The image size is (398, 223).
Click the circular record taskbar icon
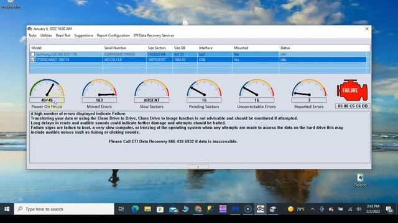click(x=248, y=209)
